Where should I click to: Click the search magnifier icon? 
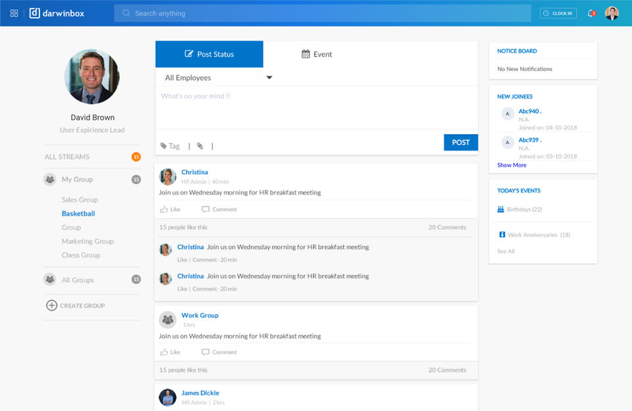click(126, 13)
